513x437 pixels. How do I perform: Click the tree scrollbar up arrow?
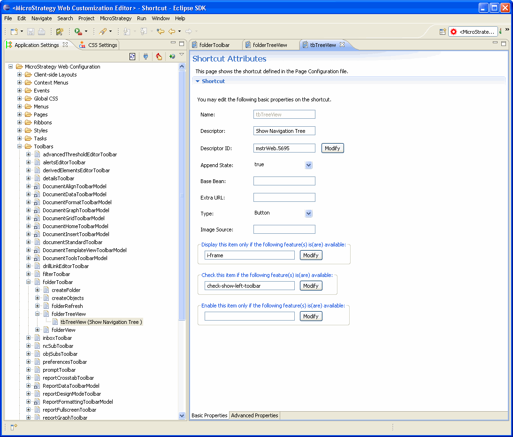182,66
